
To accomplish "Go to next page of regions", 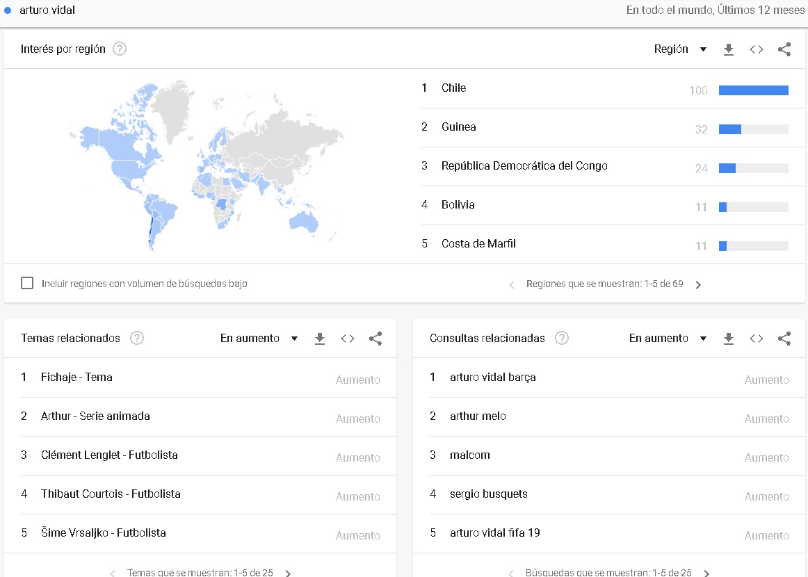I will click(698, 284).
